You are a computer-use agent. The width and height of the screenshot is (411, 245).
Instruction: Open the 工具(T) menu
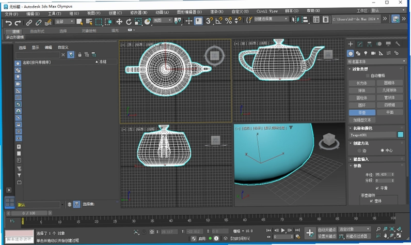[x=54, y=13]
